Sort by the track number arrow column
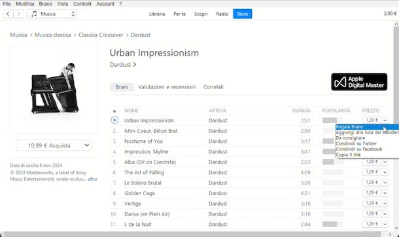 click(x=114, y=111)
